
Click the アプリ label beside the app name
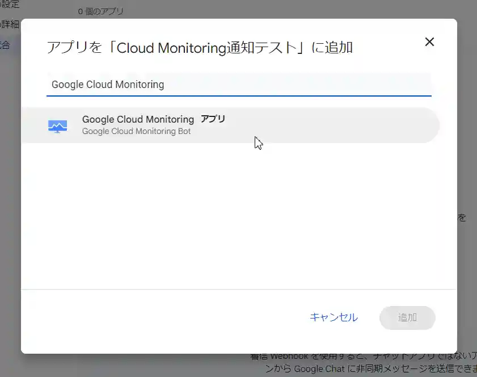pos(213,119)
